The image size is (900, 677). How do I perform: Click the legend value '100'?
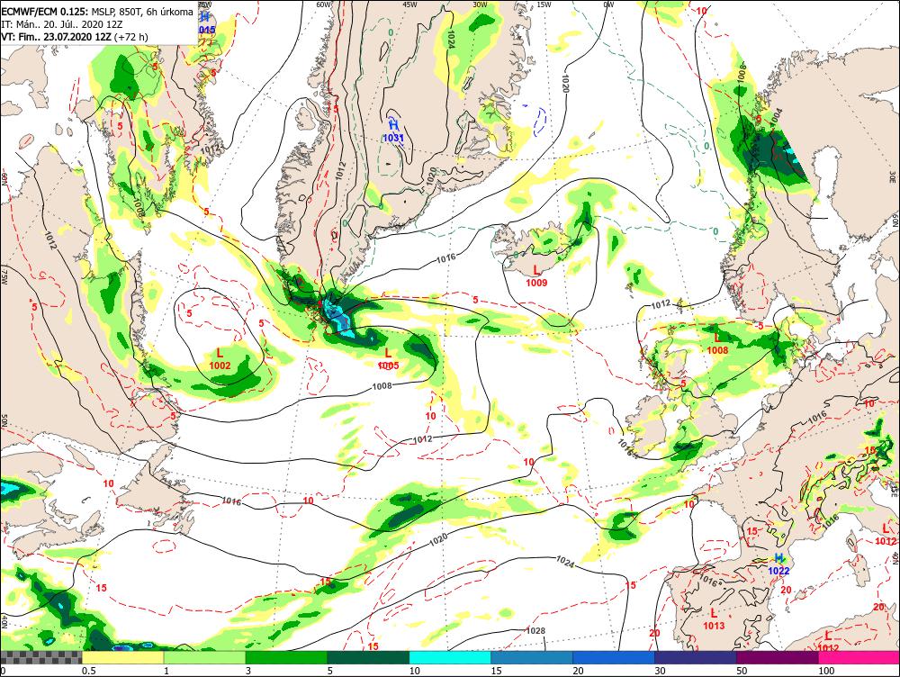tap(826, 671)
